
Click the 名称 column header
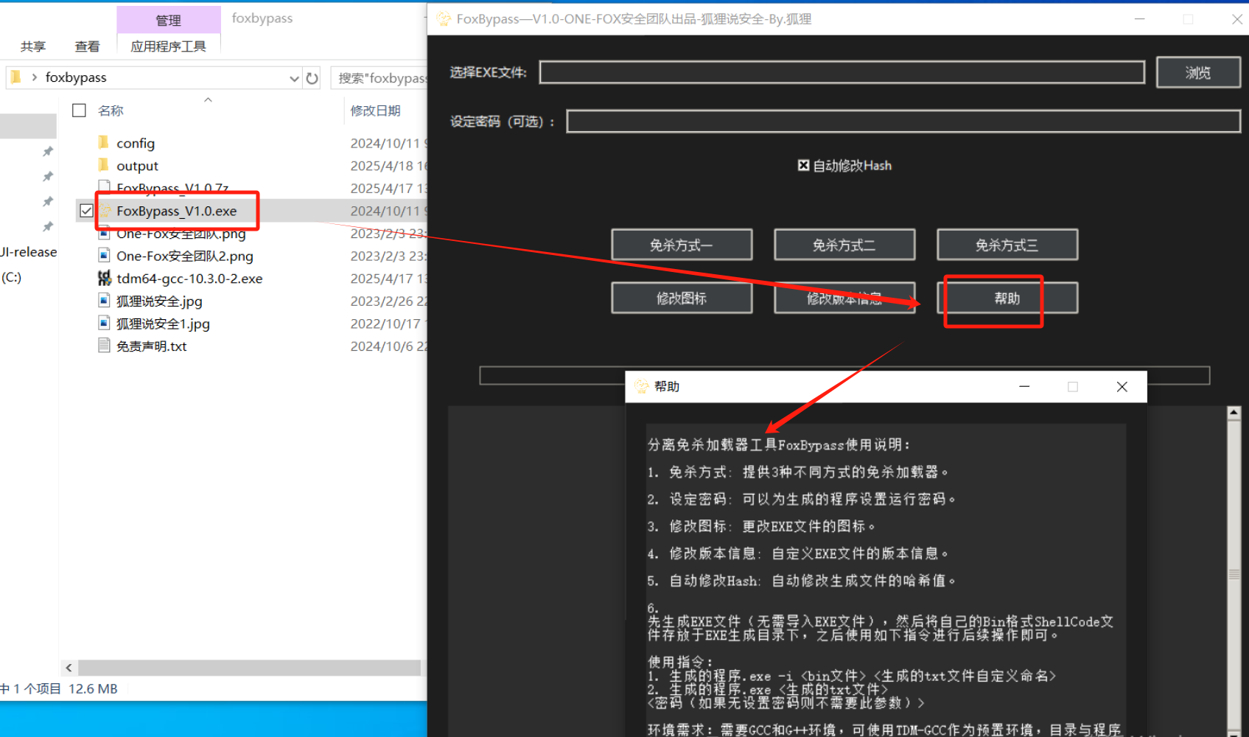[x=111, y=111]
